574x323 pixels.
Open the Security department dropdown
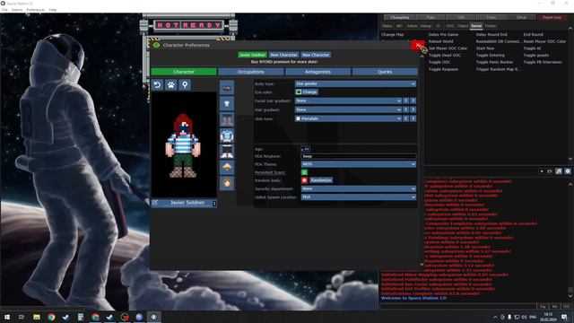[359, 188]
